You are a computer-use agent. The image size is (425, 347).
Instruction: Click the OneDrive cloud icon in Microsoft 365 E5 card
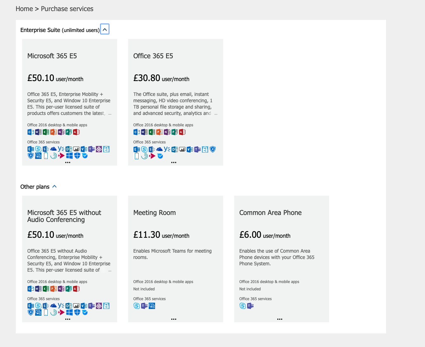(x=53, y=149)
